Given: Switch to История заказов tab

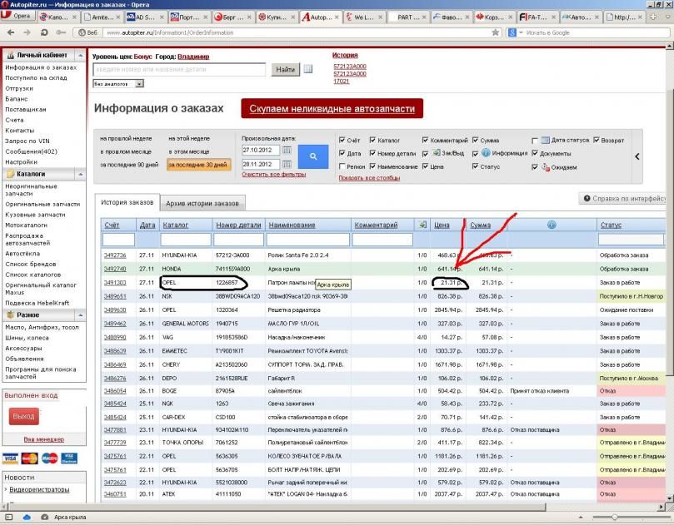Looking at the screenshot, I should pyautogui.click(x=127, y=202).
